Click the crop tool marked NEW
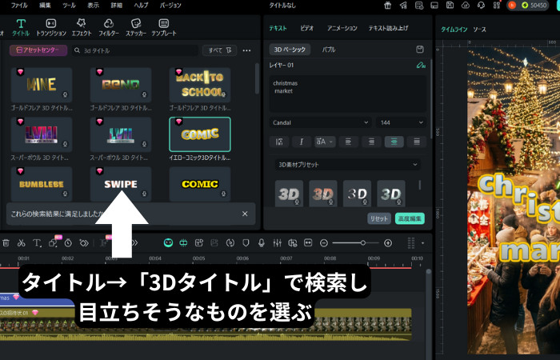 click(54, 242)
